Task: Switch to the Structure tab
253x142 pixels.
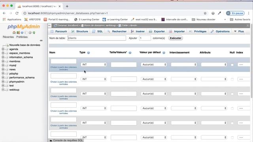Action: (80, 32)
